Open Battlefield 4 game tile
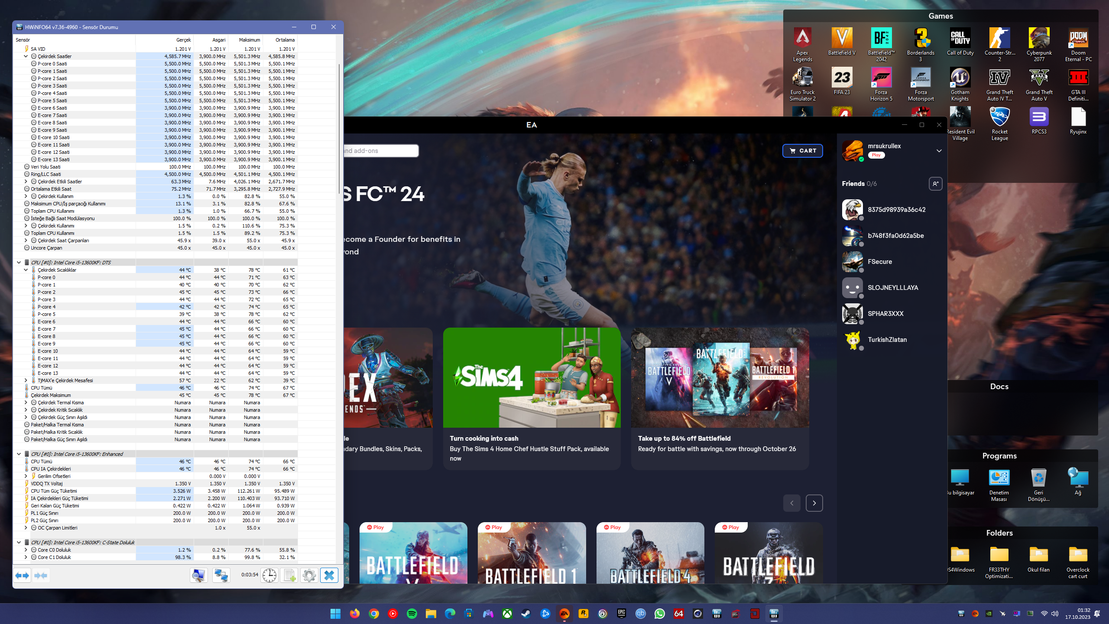 point(650,553)
